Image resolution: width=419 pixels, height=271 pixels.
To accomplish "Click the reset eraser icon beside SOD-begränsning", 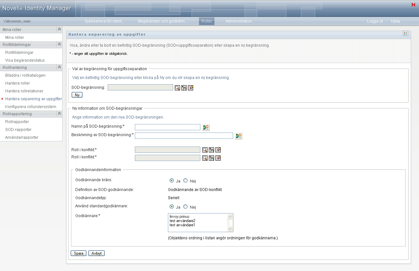I will point(191,88).
